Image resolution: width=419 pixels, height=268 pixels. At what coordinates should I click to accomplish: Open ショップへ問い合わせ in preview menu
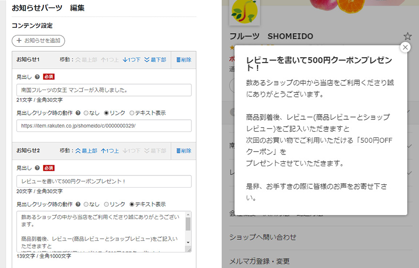(263, 237)
